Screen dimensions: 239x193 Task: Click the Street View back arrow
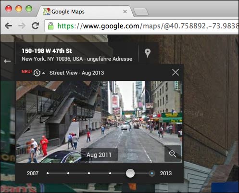pyautogui.click(x=7, y=61)
